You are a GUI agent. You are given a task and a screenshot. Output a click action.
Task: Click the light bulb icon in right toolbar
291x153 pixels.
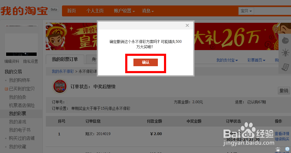(285, 53)
